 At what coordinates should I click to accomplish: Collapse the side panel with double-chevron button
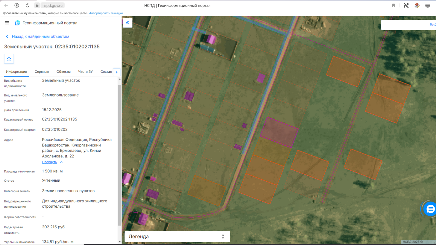click(127, 23)
